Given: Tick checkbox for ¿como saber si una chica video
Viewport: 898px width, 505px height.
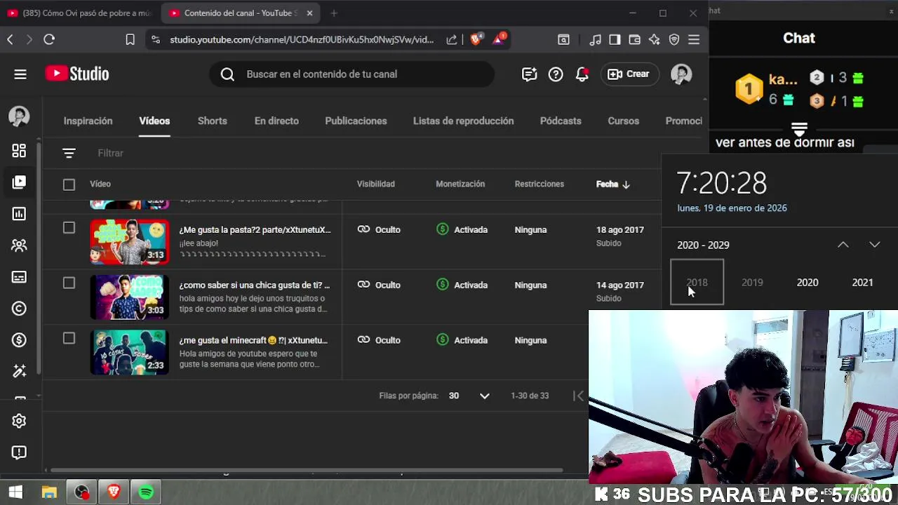Looking at the screenshot, I should pyautogui.click(x=69, y=283).
